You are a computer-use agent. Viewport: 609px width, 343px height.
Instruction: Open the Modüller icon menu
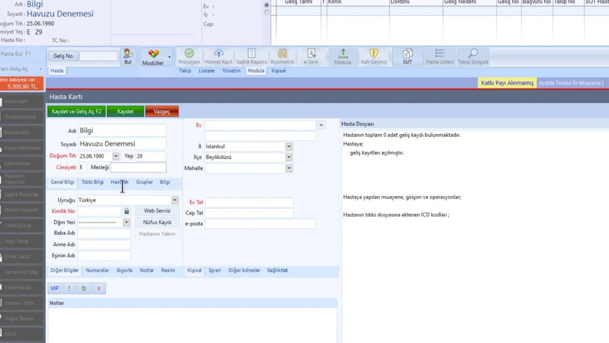[x=153, y=57]
